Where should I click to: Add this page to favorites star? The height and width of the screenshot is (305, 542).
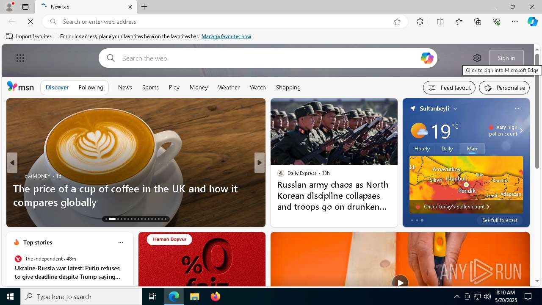[x=397, y=22]
